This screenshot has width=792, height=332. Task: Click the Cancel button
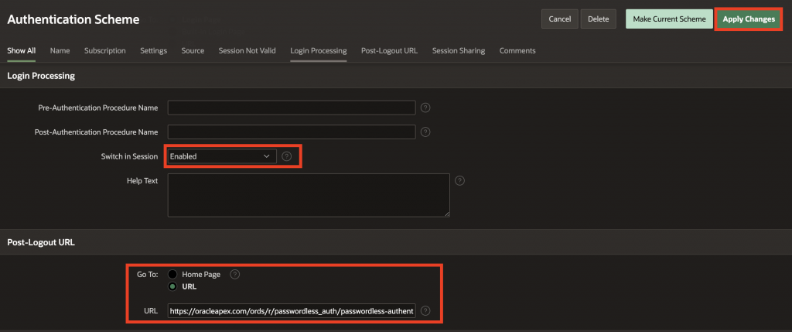tap(560, 19)
